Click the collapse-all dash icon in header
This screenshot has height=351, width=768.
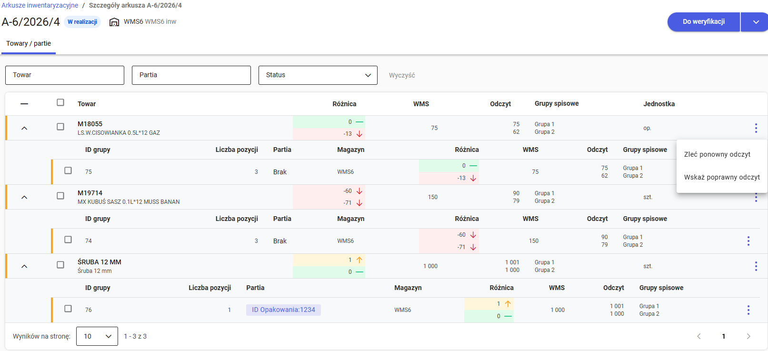point(24,104)
